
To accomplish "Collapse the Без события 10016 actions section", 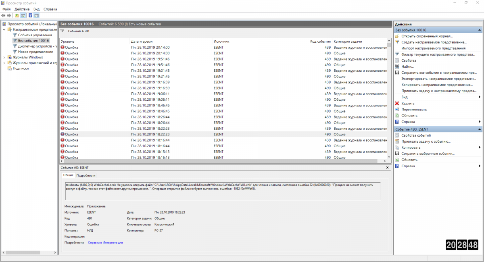I will pos(480,30).
